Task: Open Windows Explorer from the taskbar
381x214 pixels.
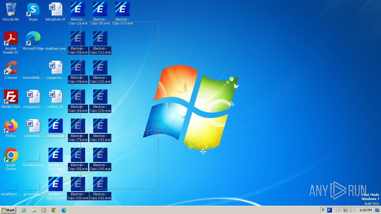Action: point(34,210)
